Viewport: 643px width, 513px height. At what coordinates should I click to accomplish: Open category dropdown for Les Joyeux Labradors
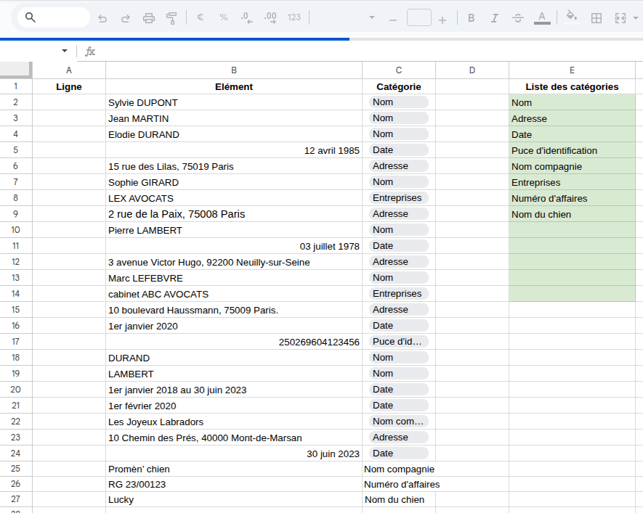coord(399,422)
